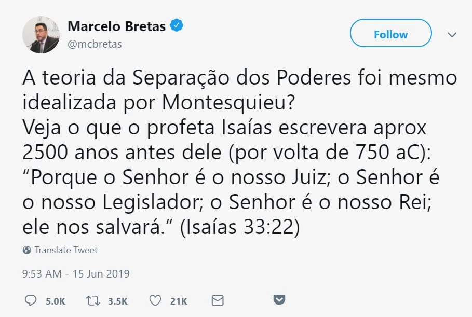
Task: Open the tweet options chevron menu
Action: tap(452, 35)
